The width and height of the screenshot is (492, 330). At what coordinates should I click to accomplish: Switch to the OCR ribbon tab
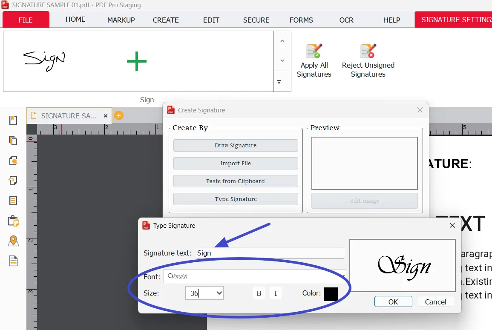[x=346, y=20]
